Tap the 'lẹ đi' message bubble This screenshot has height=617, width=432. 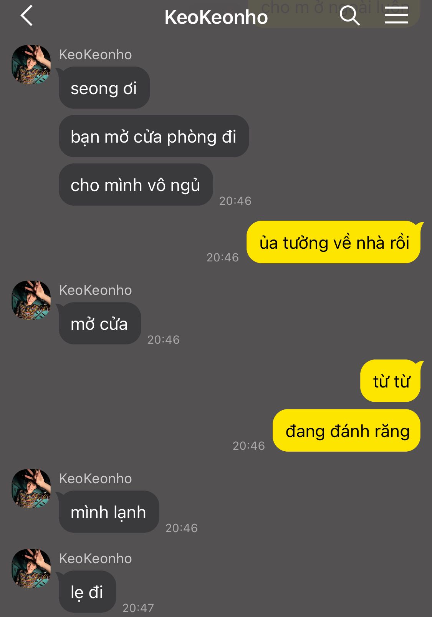(x=87, y=592)
